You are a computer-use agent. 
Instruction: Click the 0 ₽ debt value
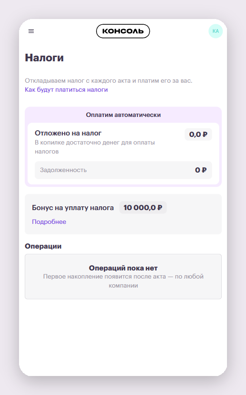(201, 170)
